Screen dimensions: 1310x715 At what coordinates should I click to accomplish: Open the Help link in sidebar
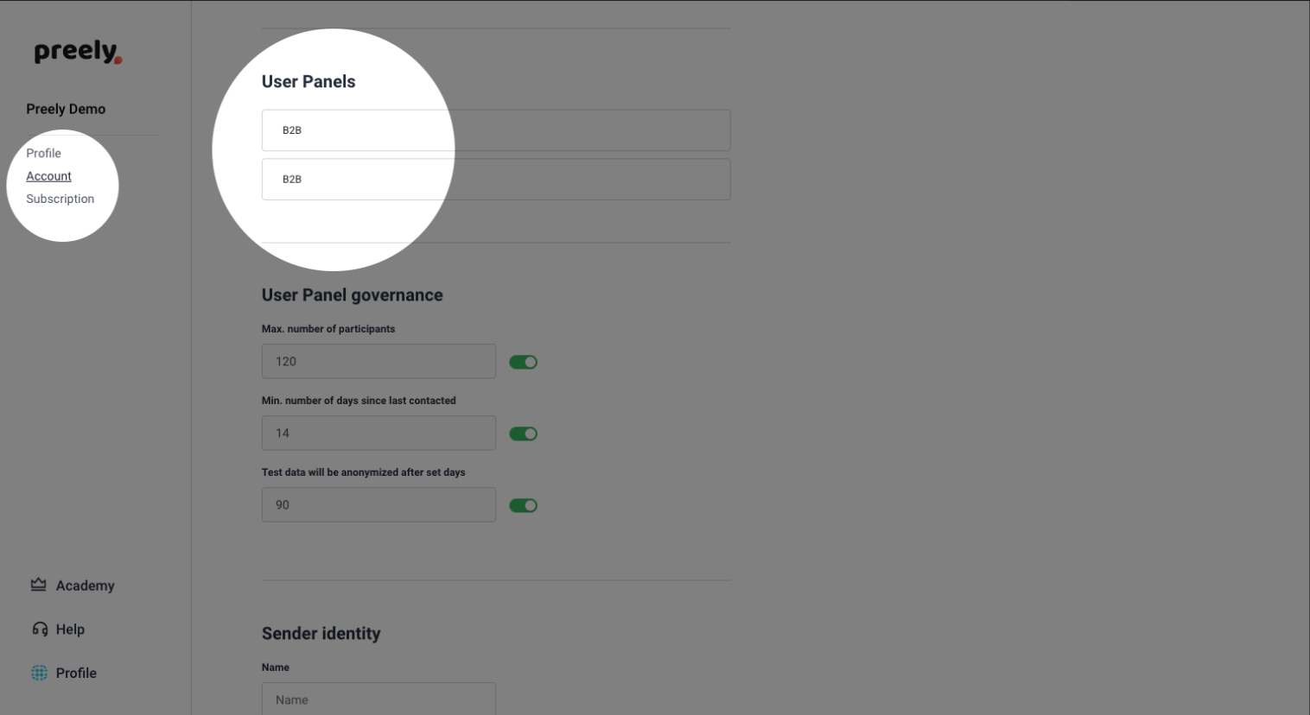tap(70, 630)
